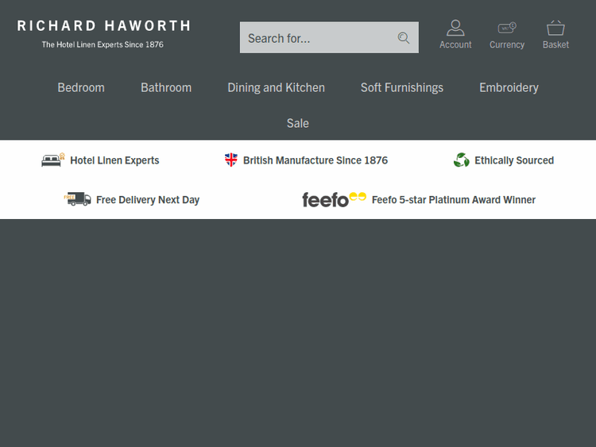Click the British flag icon

click(x=231, y=160)
